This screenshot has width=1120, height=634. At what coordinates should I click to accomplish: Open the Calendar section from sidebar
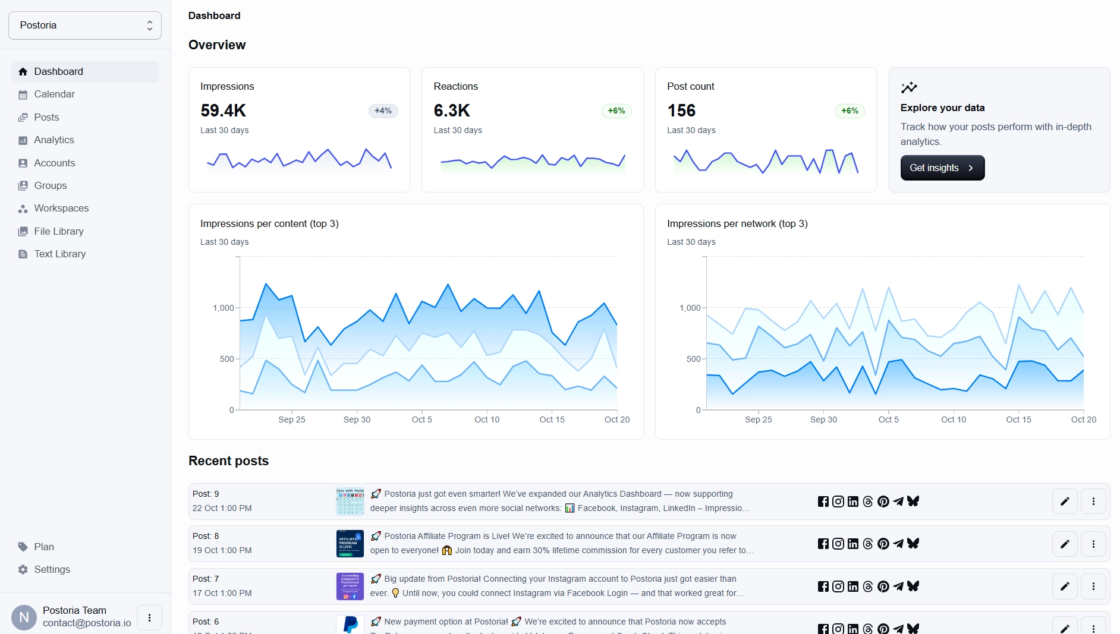(54, 94)
